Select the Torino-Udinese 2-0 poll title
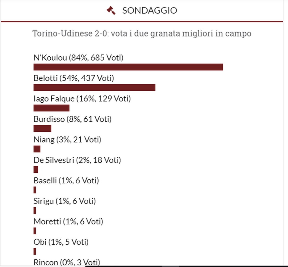This screenshot has height=267, width=288. click(x=142, y=34)
